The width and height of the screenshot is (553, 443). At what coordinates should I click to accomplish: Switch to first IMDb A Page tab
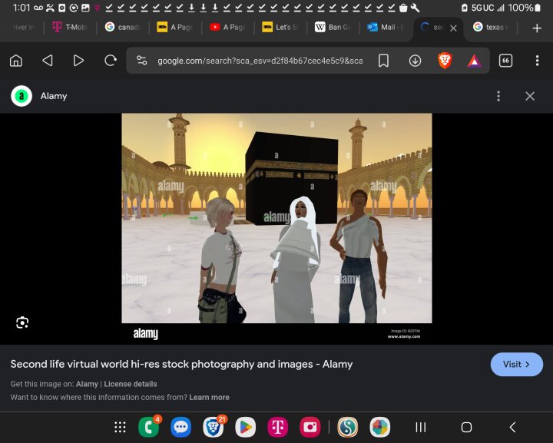(x=175, y=27)
